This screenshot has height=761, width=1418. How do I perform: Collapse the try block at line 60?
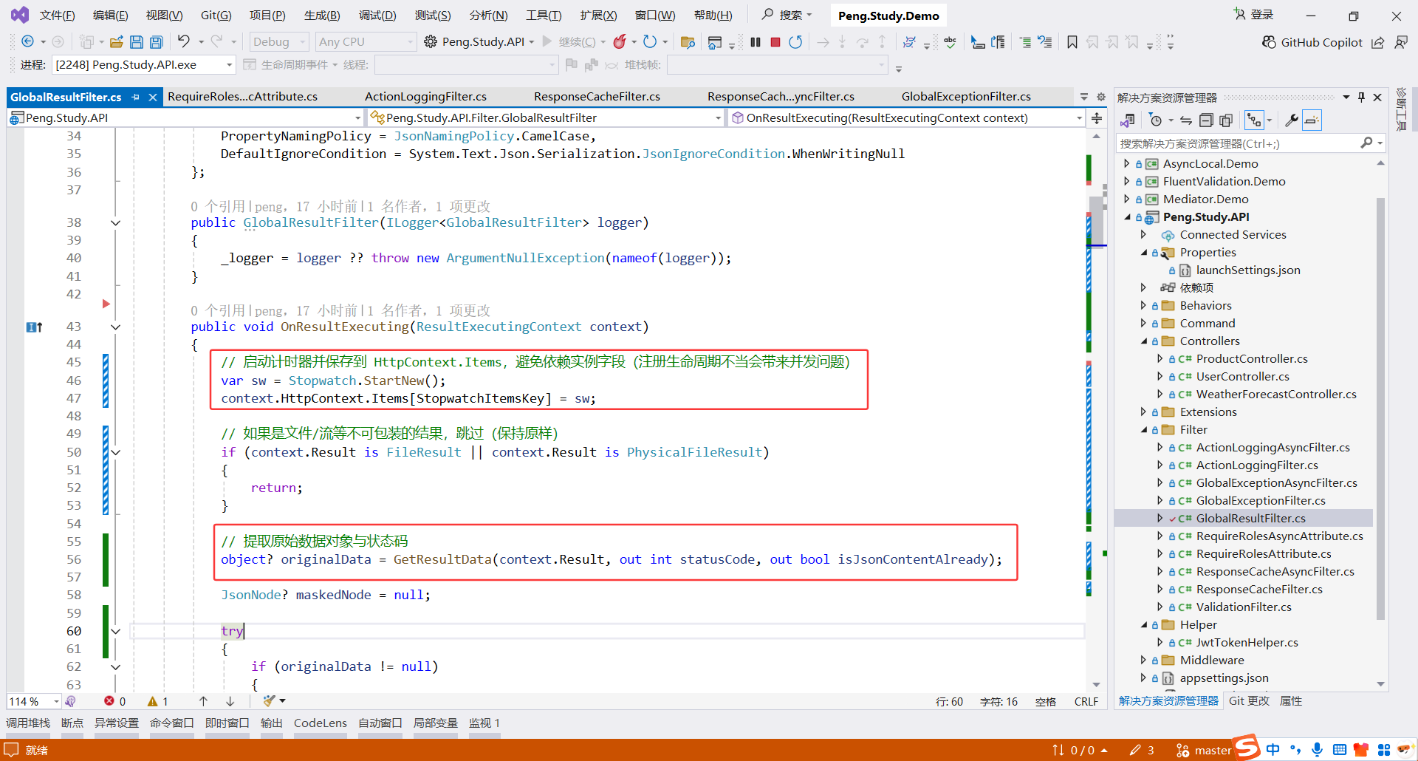click(x=116, y=631)
